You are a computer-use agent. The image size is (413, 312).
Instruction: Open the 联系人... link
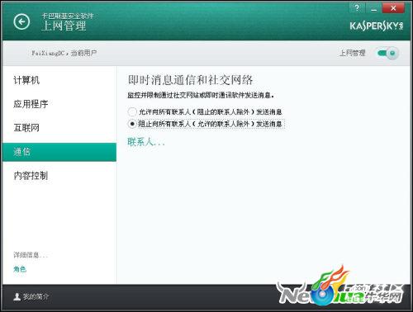click(x=146, y=142)
